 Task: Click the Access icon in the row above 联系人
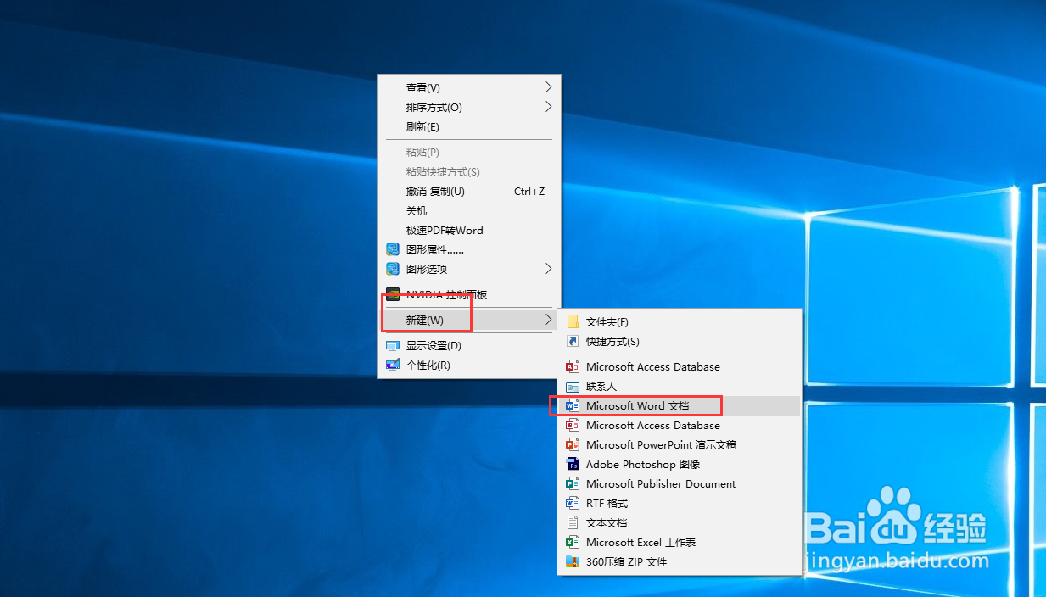click(573, 367)
